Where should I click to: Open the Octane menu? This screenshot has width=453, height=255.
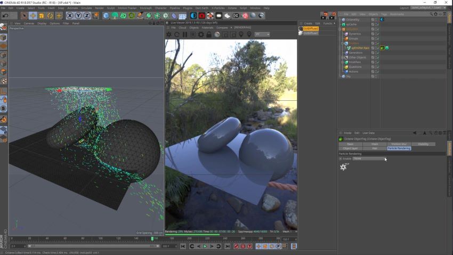point(232,8)
